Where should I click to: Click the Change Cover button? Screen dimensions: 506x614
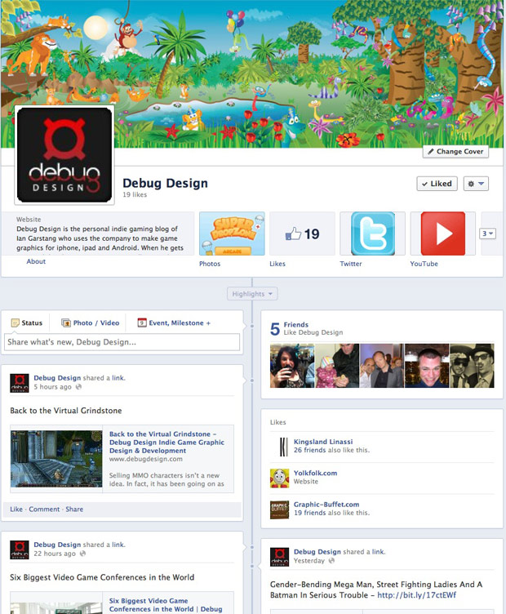(455, 152)
